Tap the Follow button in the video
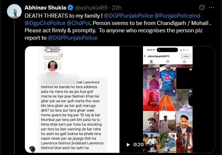 (x=186, y=56)
